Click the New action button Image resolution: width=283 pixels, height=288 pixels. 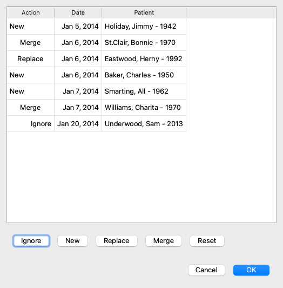coord(72,241)
